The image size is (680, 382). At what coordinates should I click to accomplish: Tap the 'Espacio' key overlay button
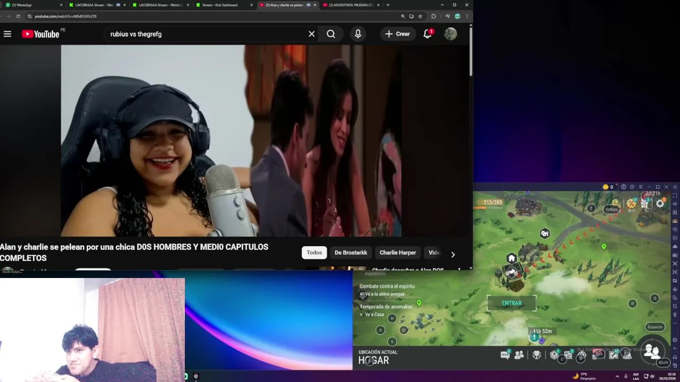[x=654, y=327]
